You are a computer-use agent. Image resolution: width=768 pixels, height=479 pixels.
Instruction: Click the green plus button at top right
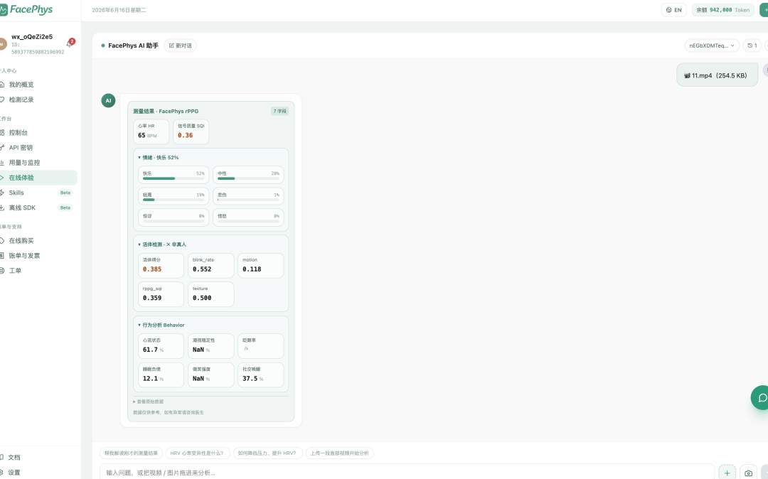point(764,10)
